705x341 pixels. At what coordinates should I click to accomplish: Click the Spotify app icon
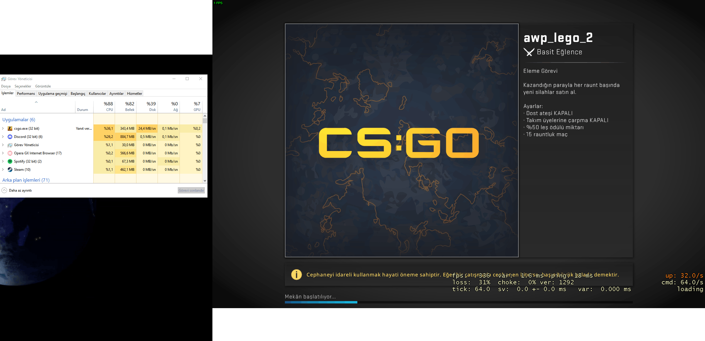(10, 161)
